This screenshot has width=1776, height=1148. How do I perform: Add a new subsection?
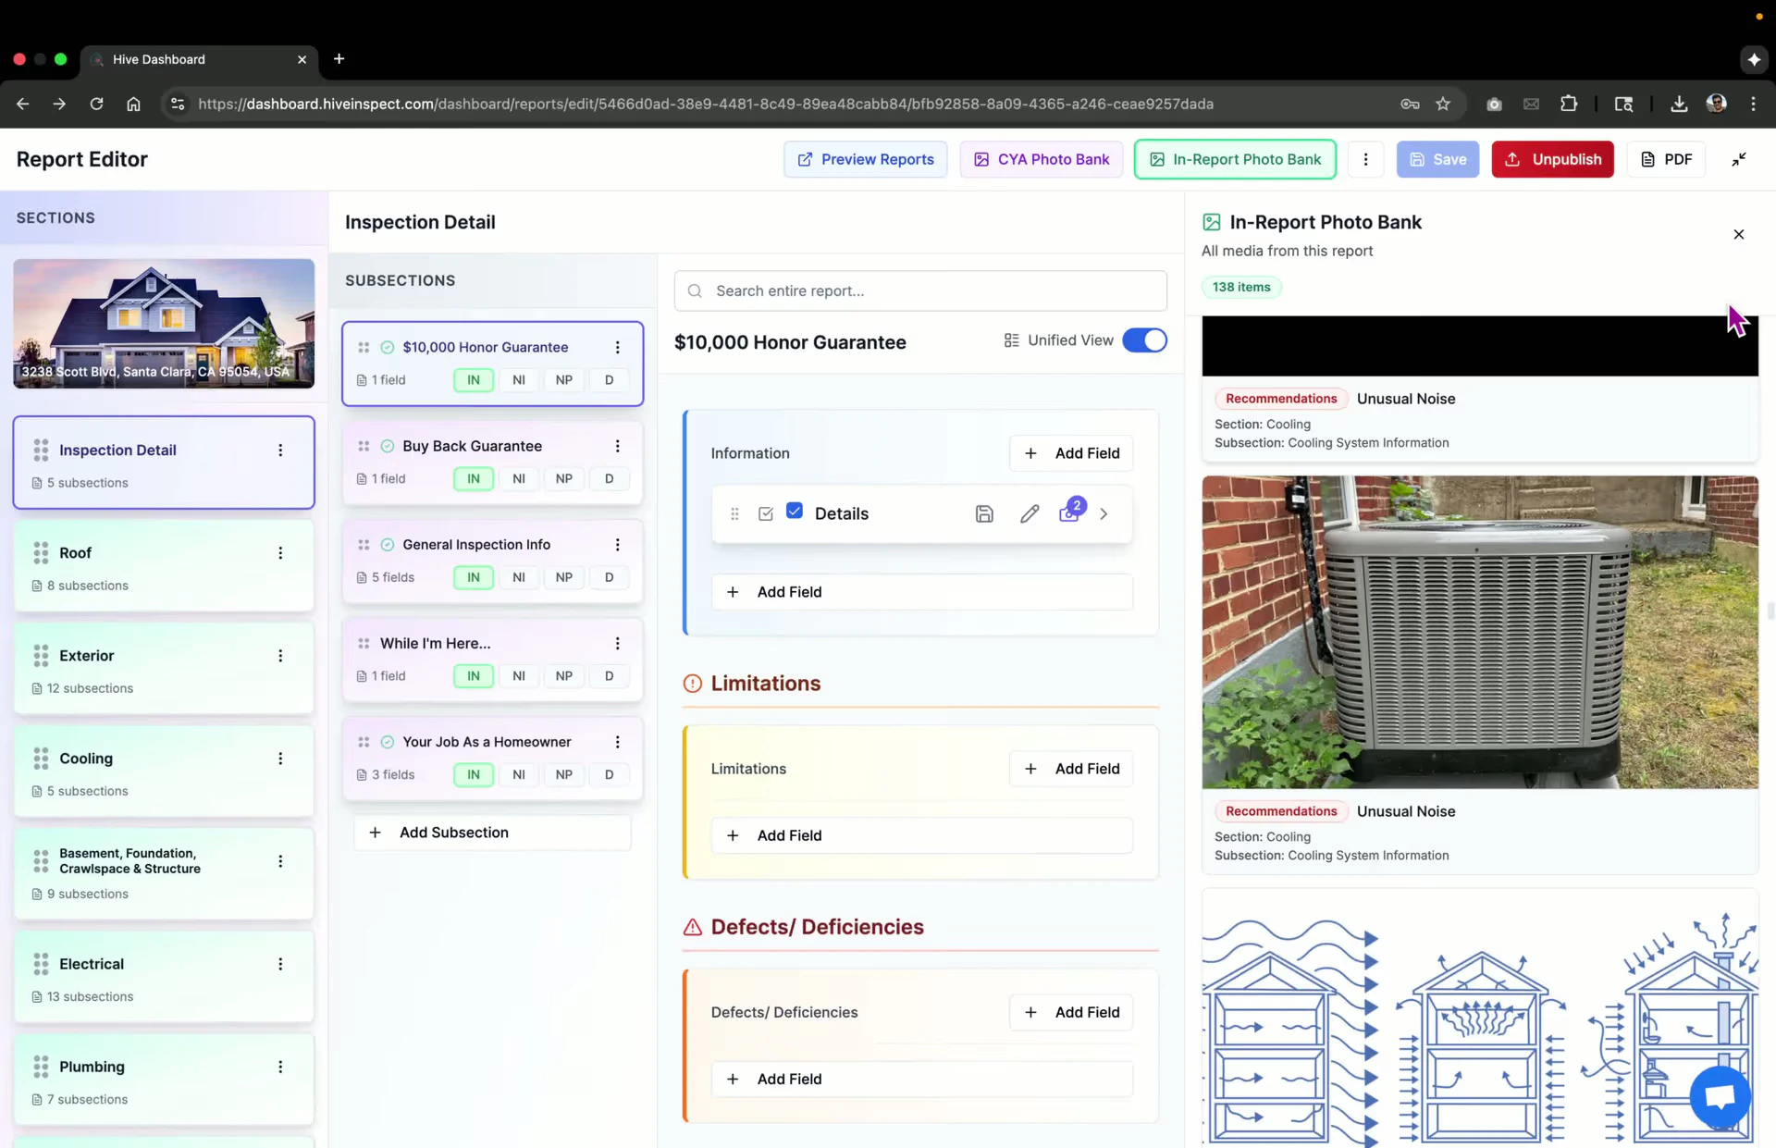pos(492,833)
